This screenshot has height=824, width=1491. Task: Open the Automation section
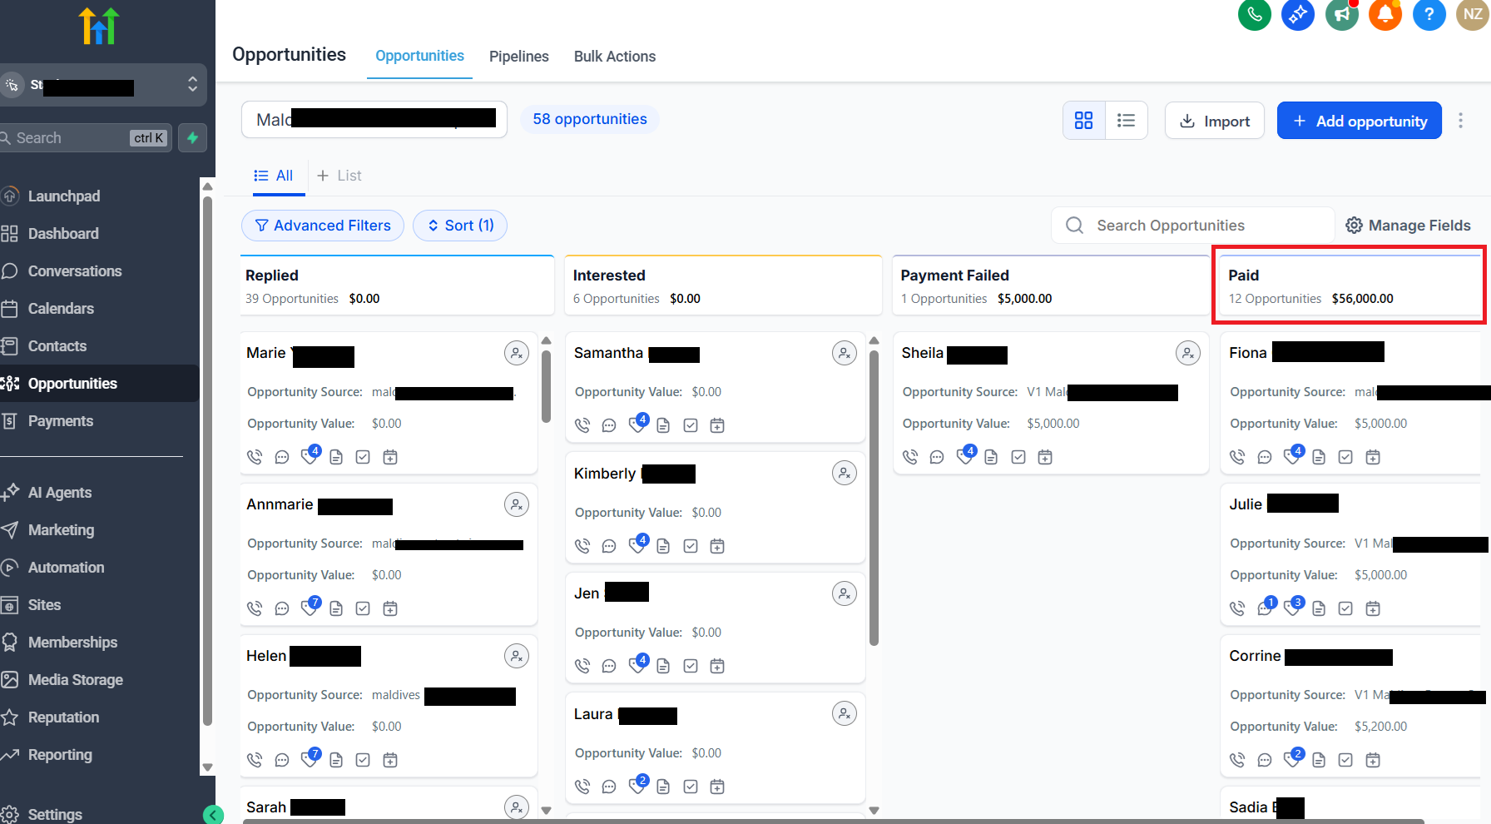66,567
